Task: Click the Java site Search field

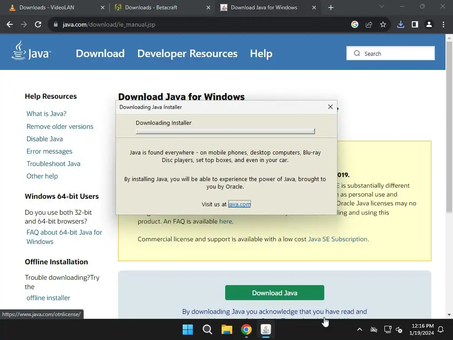Action: (x=391, y=54)
